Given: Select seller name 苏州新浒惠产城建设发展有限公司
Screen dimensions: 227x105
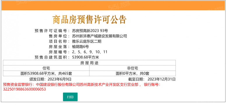Looking at the screenshot, I should (x=99, y=36).
